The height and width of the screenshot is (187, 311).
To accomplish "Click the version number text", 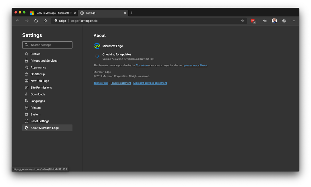I will click(x=128, y=59).
